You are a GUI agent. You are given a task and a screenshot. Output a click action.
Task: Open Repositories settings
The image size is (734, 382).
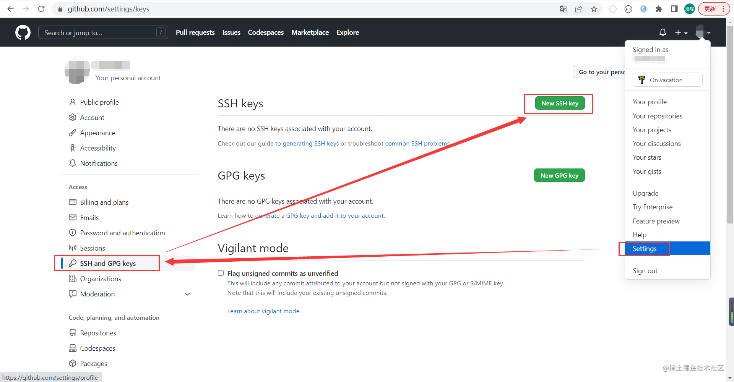[98, 333]
